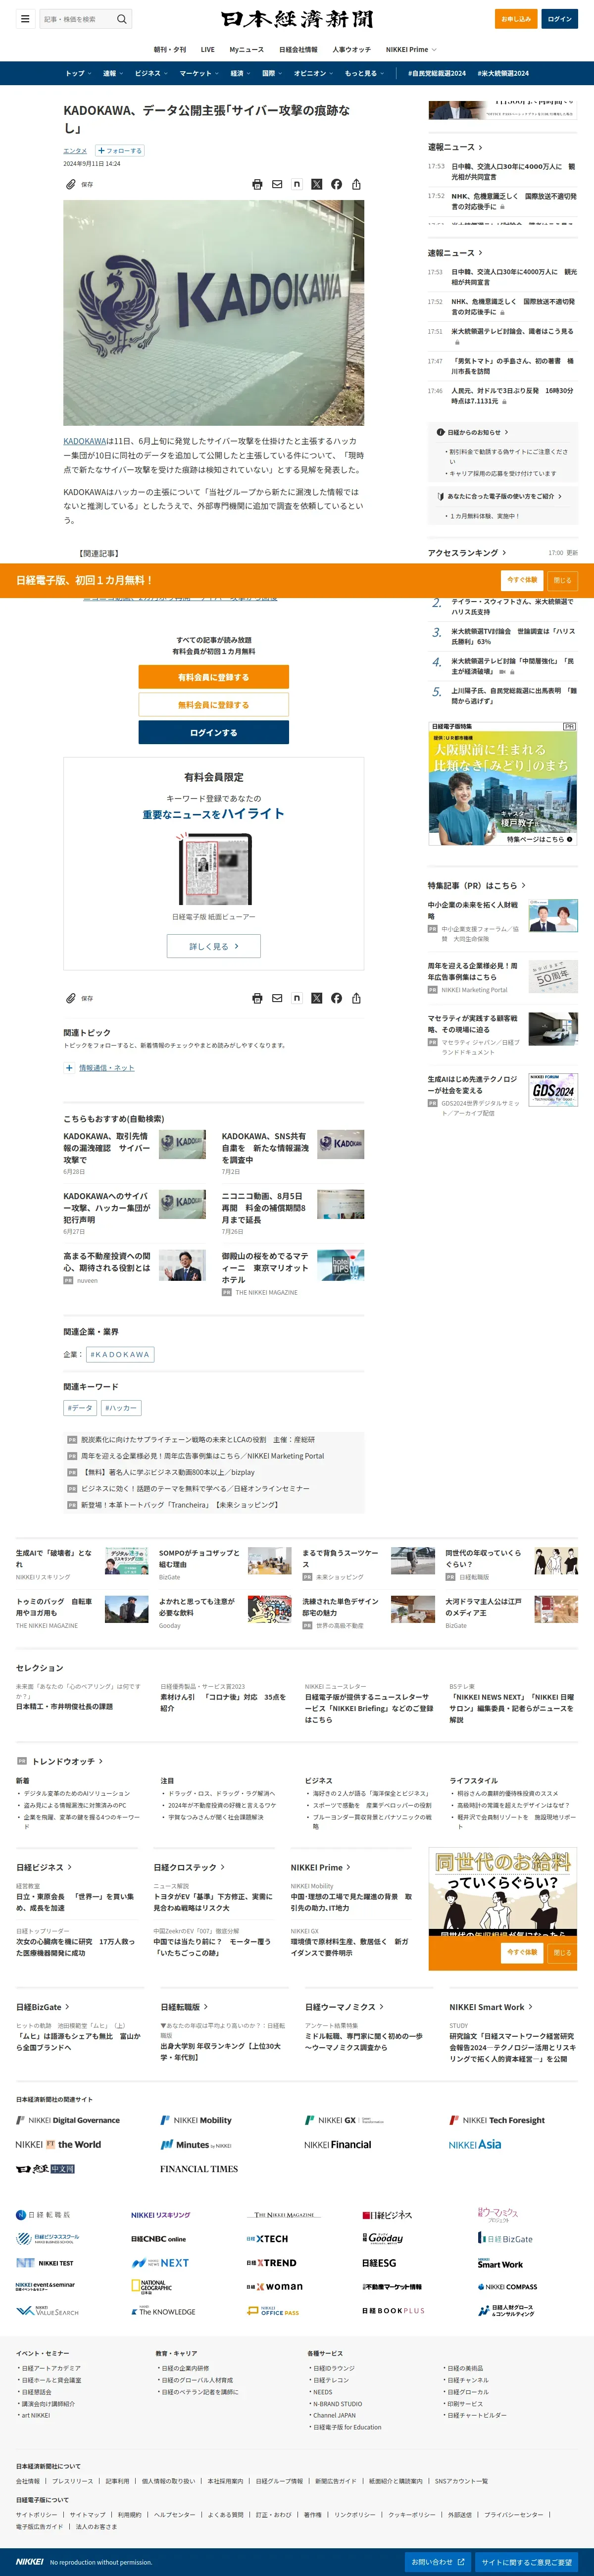Click the print icon below the article

tap(257, 998)
